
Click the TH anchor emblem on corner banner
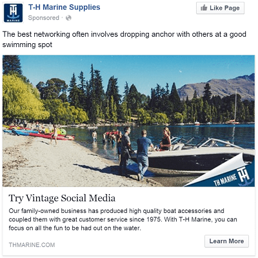click(244, 177)
